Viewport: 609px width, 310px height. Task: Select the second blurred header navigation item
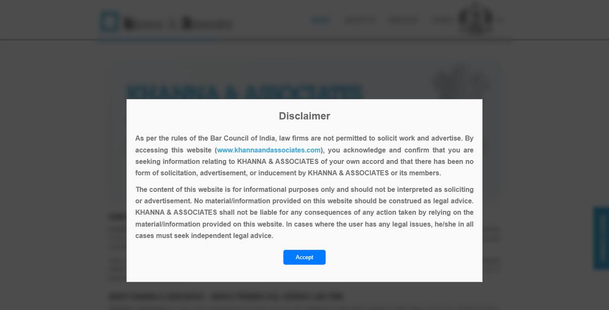(x=359, y=20)
